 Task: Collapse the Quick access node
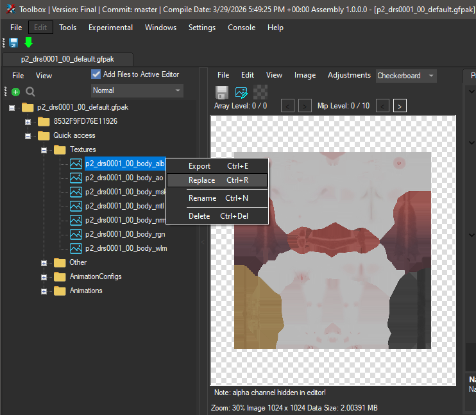28,136
